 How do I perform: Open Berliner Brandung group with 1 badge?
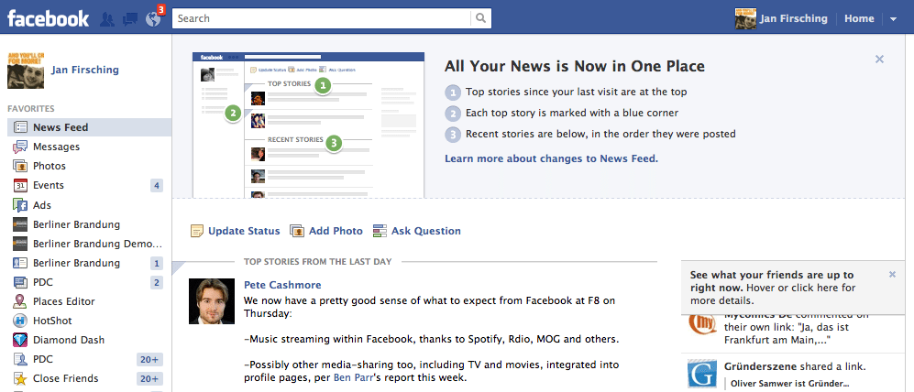tap(84, 263)
